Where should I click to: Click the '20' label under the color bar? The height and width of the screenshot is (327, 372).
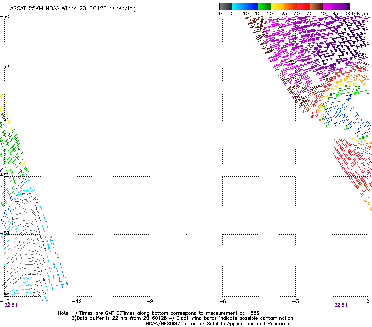click(270, 14)
